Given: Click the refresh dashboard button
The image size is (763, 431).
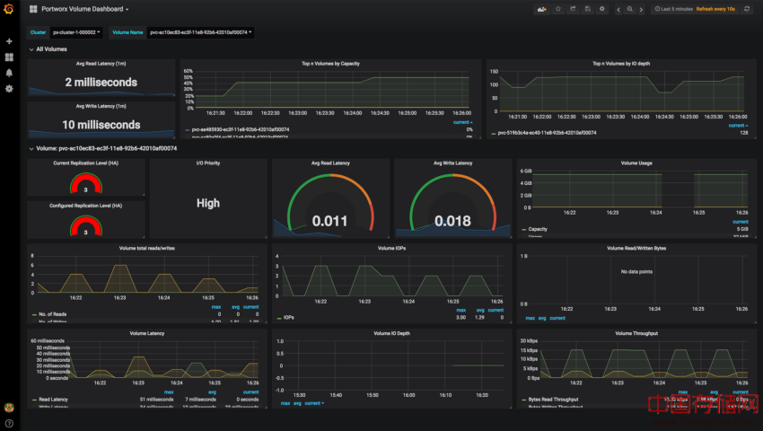Looking at the screenshot, I should 747,9.
